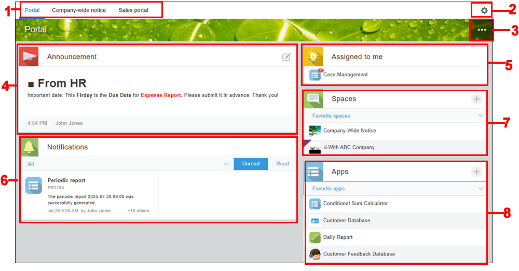Screen dimensions: 519x271
Task: Show Unread notifications
Action: click(251, 164)
